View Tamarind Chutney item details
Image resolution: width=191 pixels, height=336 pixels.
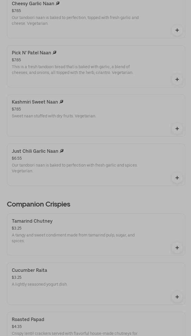(x=32, y=221)
